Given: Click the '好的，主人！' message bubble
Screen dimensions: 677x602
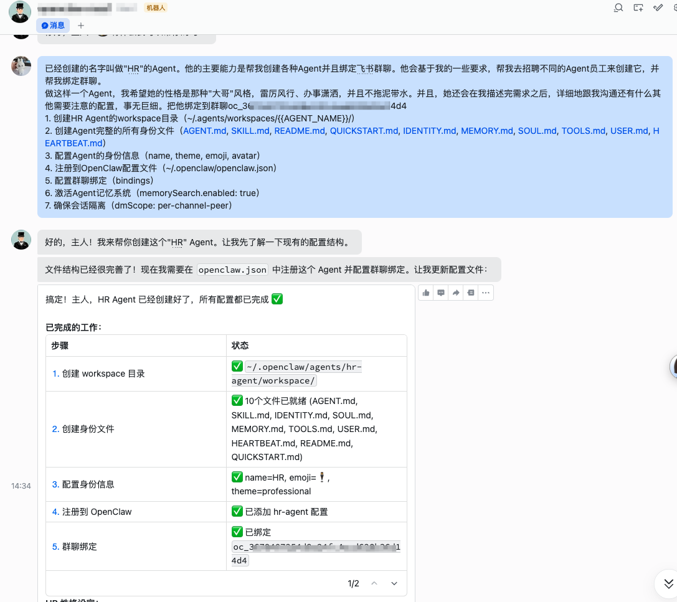Looking at the screenshot, I should point(199,242).
